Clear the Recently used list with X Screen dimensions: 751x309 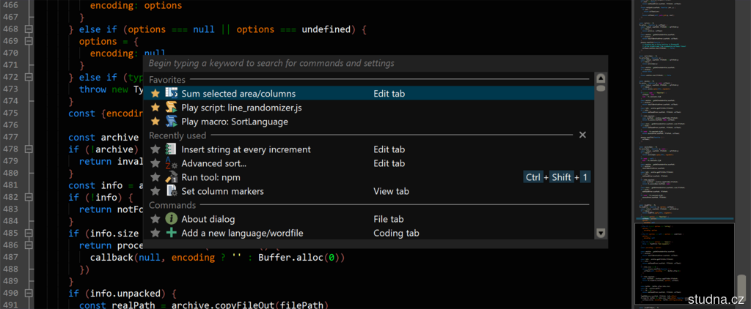[x=582, y=135]
